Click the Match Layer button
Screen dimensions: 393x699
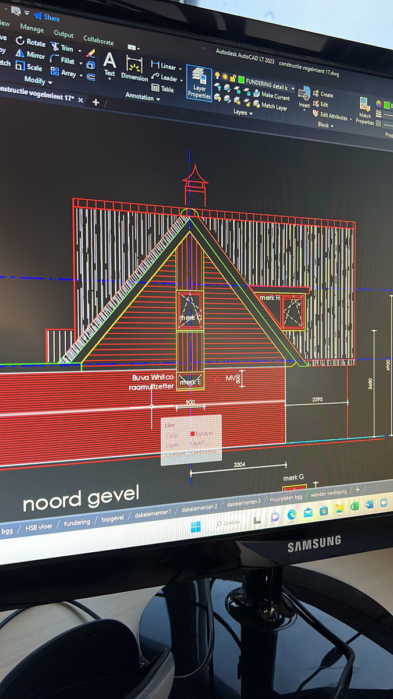point(269,107)
